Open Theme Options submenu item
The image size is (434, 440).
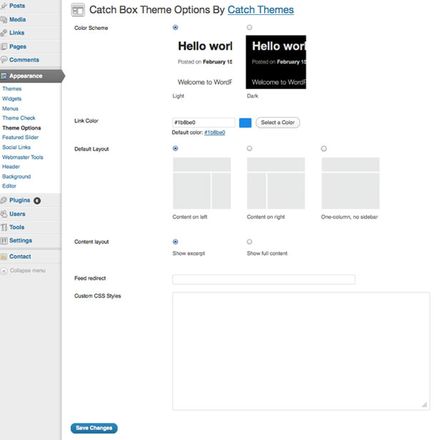click(x=21, y=128)
